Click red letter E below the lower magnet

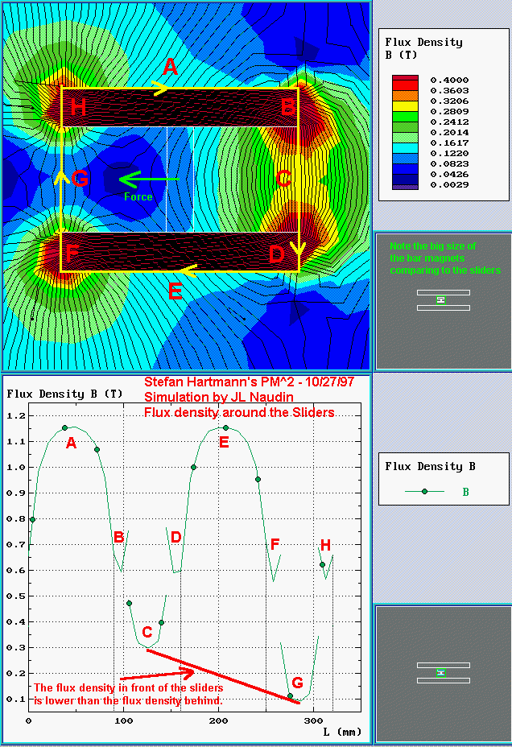click(x=175, y=291)
